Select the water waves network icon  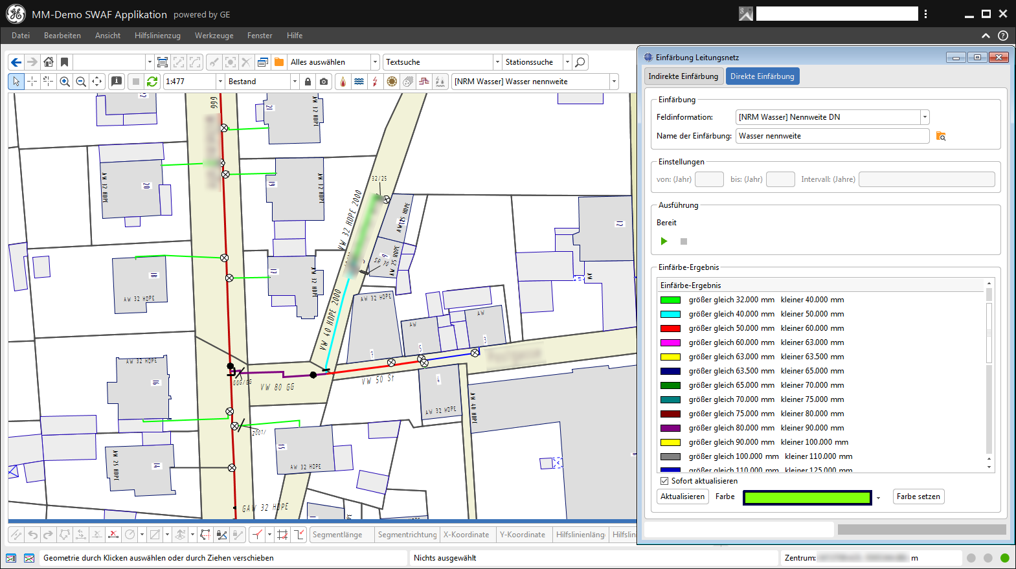(x=359, y=82)
